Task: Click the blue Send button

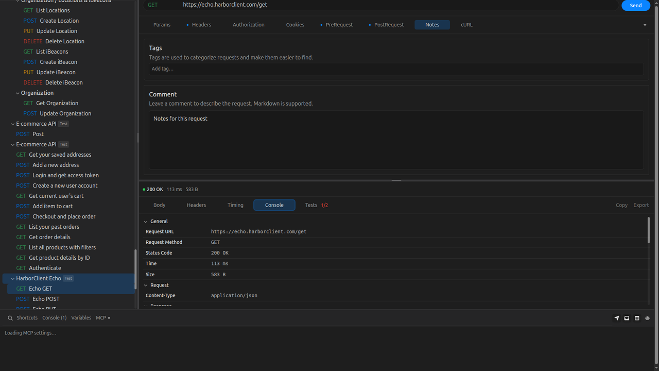Action: (x=636, y=5)
